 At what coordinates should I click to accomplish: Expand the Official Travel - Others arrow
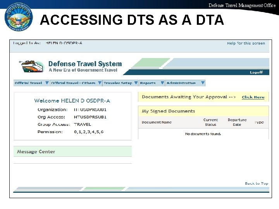100,83
